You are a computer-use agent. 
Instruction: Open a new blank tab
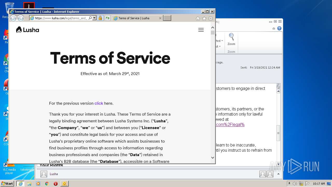(x=167, y=18)
